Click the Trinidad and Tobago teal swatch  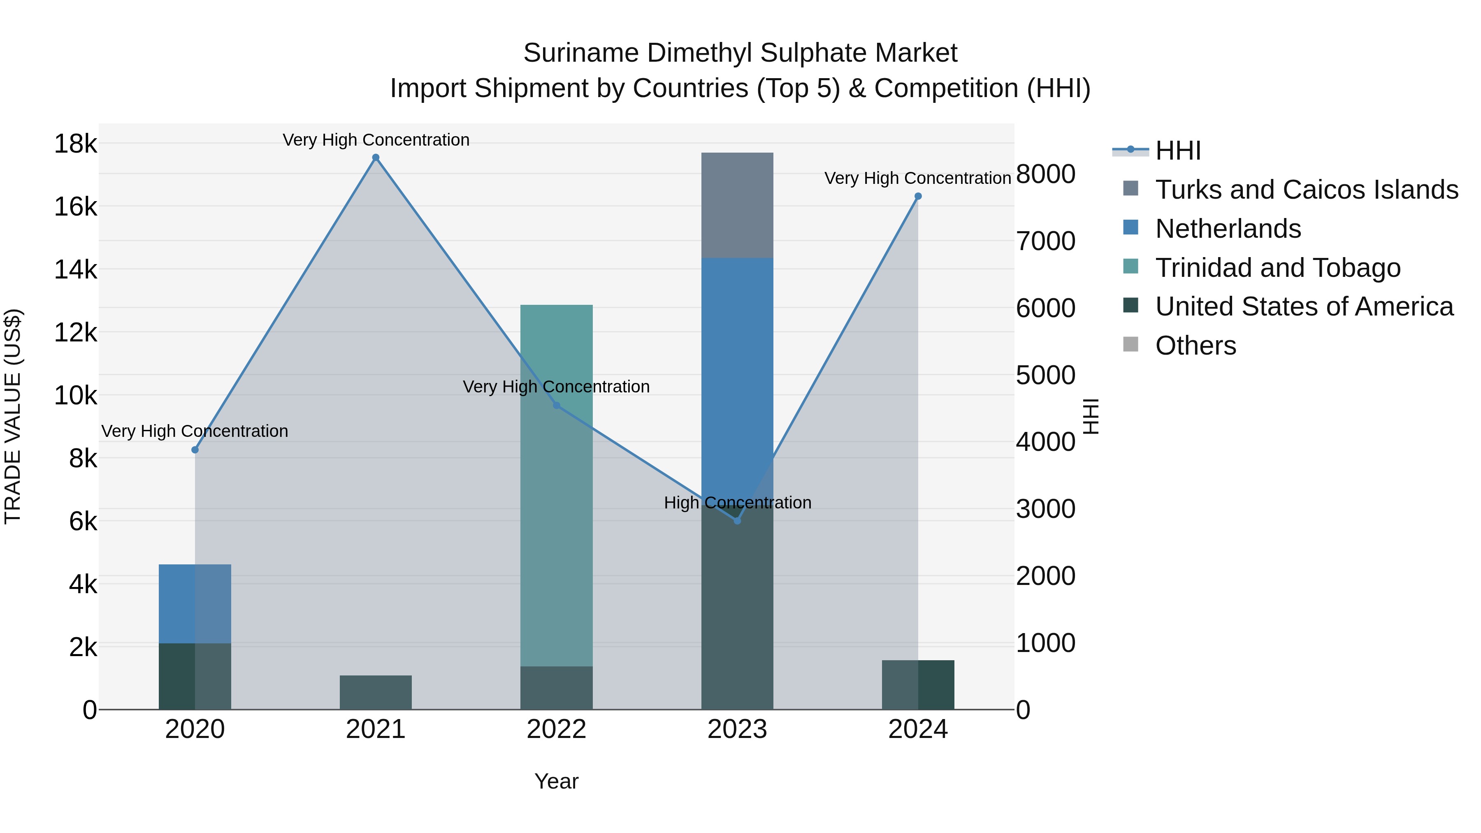coord(1130,266)
